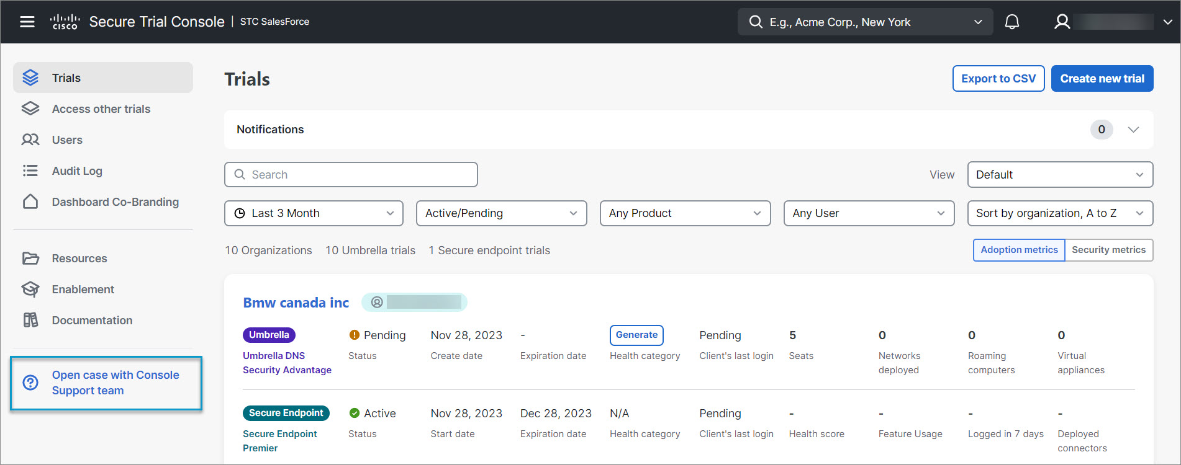
Task: Click the green Active check icon
Action: tap(355, 413)
